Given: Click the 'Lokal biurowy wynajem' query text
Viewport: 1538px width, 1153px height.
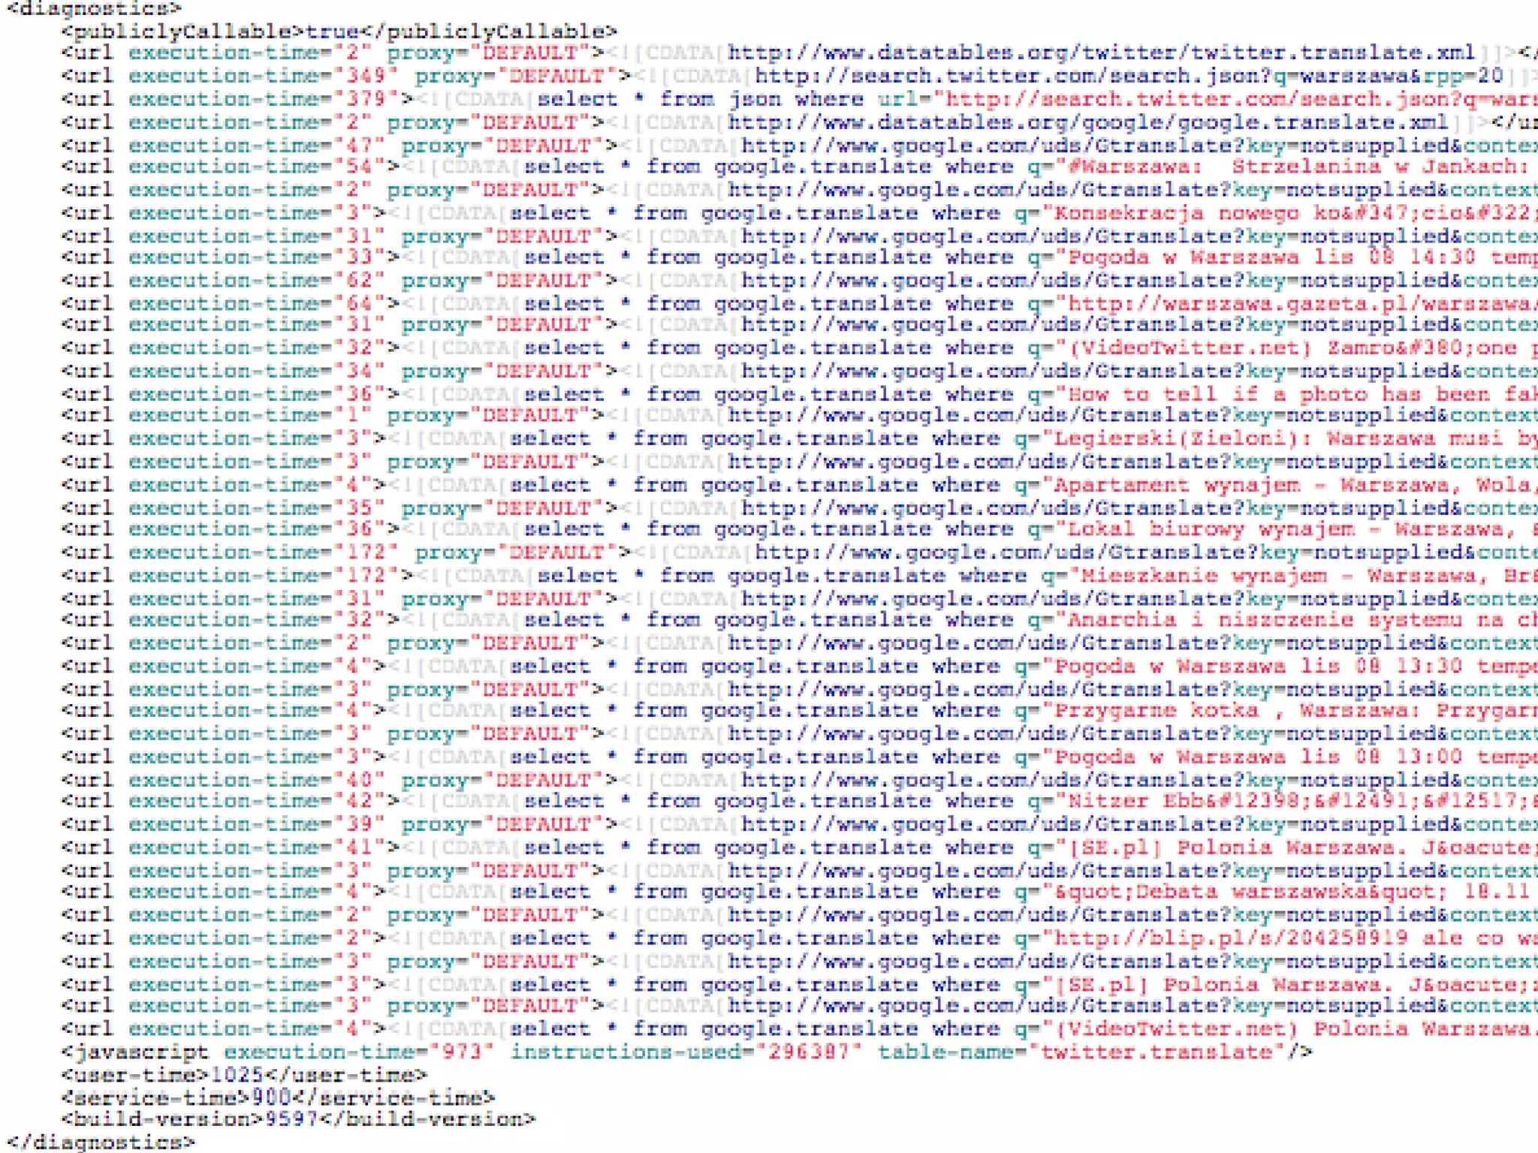Looking at the screenshot, I should [1211, 529].
